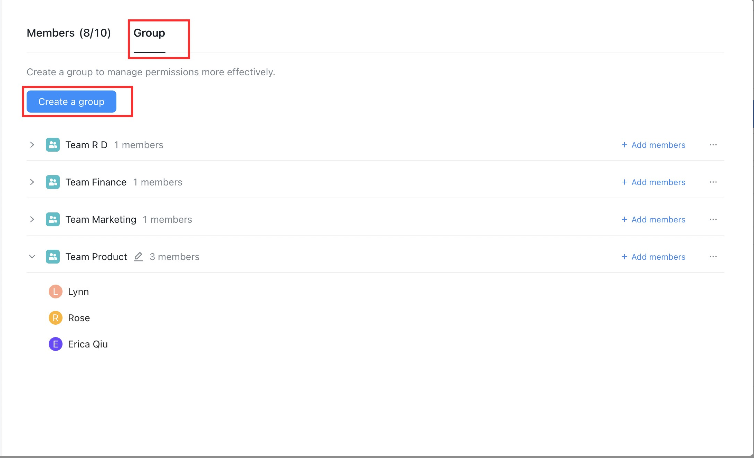
Task: Select the Group tab
Action: tap(149, 33)
